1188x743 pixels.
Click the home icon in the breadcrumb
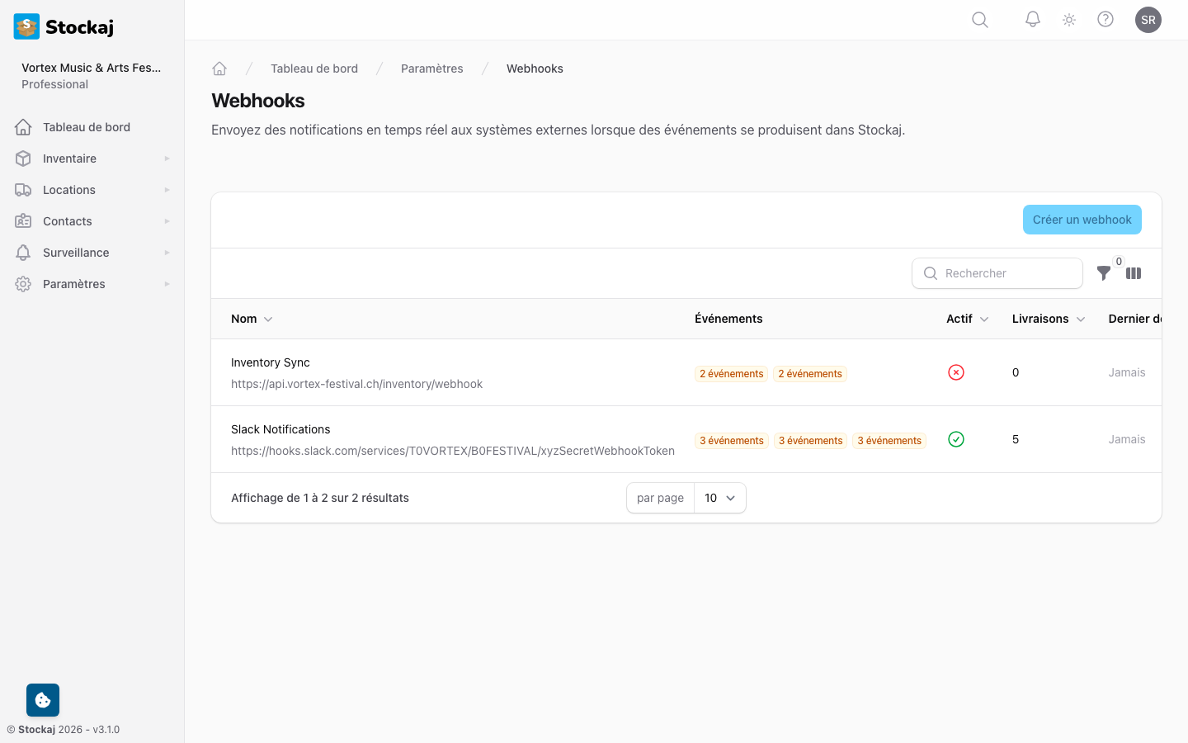click(x=219, y=68)
